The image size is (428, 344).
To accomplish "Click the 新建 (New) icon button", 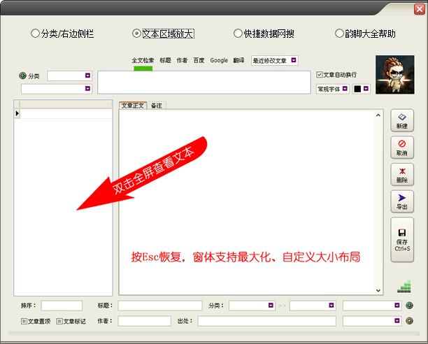I will 401,122.
